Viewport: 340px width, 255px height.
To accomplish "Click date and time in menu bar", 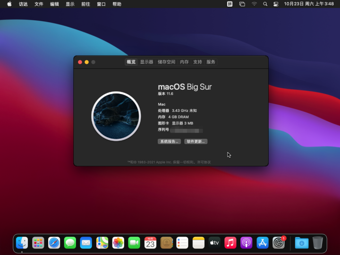I will click(309, 4).
